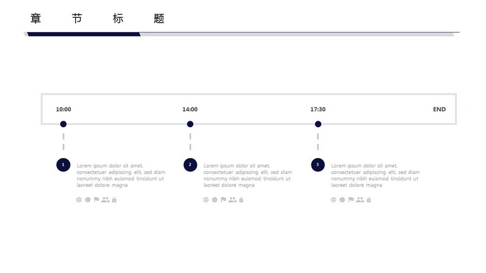Click the globe icon under item 1
This screenshot has height=273, width=486.
point(79,200)
